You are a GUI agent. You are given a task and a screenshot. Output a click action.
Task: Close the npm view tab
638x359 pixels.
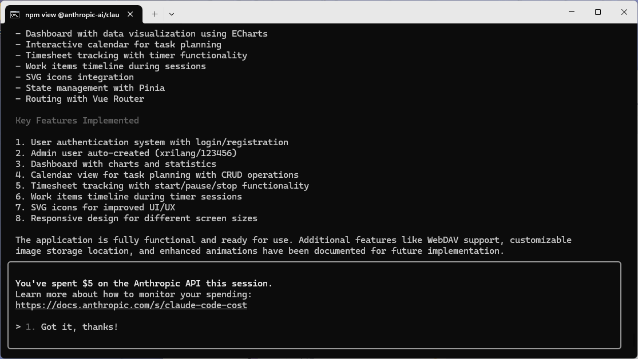(x=132, y=14)
